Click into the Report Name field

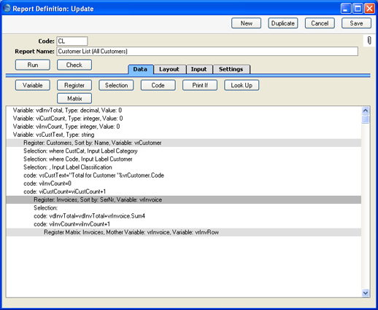[207, 52]
